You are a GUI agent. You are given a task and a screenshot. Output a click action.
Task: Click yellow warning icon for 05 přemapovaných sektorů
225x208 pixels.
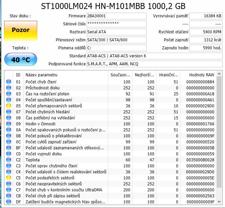pyautogui.click(x=9, y=106)
